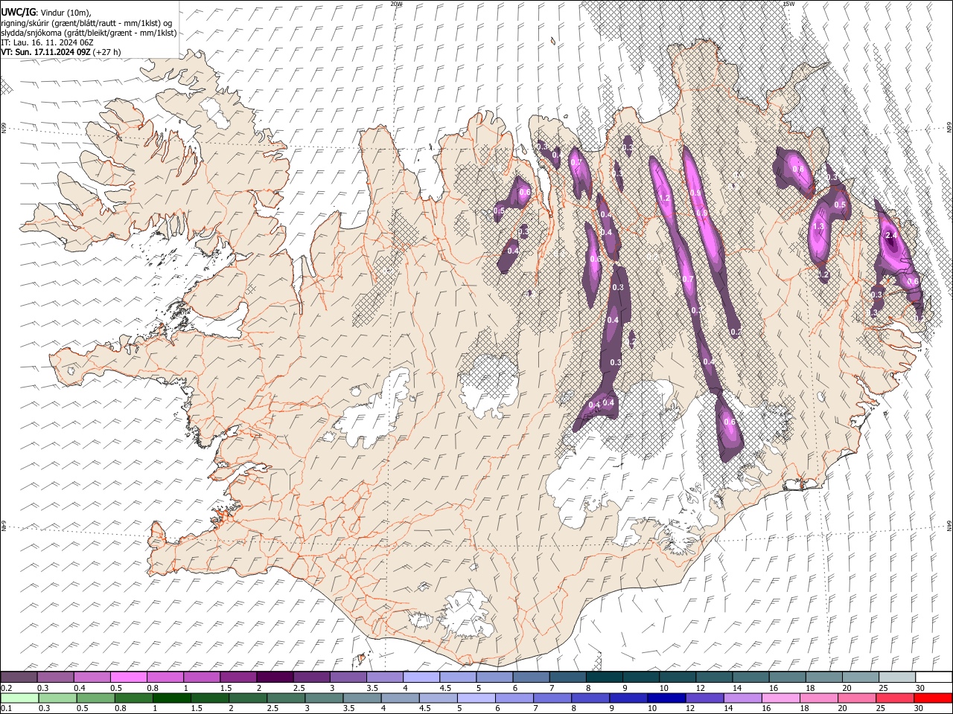Select the lavender 5–6 rain scale swatch

click(x=476, y=698)
